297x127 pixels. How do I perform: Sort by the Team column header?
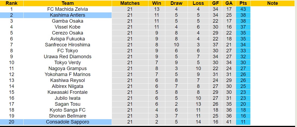[67, 3]
